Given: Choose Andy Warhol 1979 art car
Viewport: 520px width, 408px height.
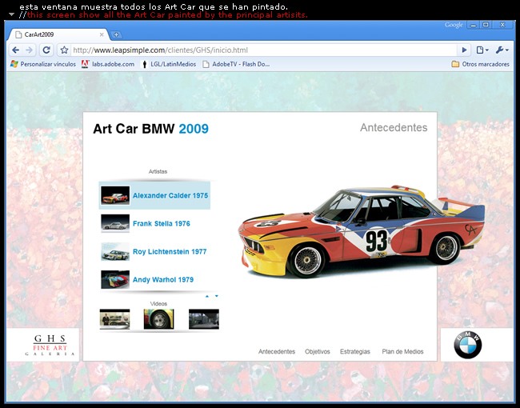Looking at the screenshot, I should click(x=162, y=280).
